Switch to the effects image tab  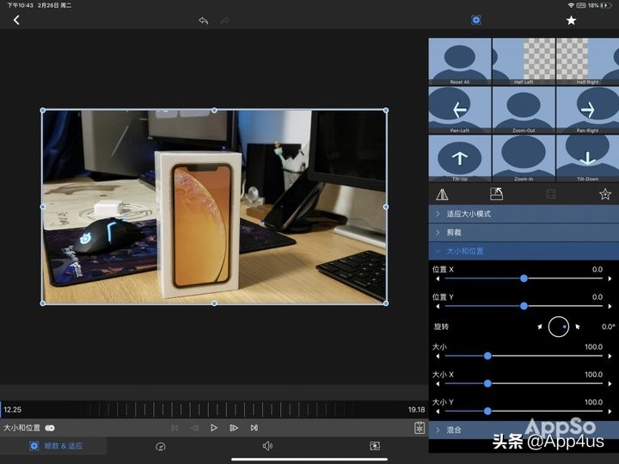pyautogui.click(x=375, y=446)
